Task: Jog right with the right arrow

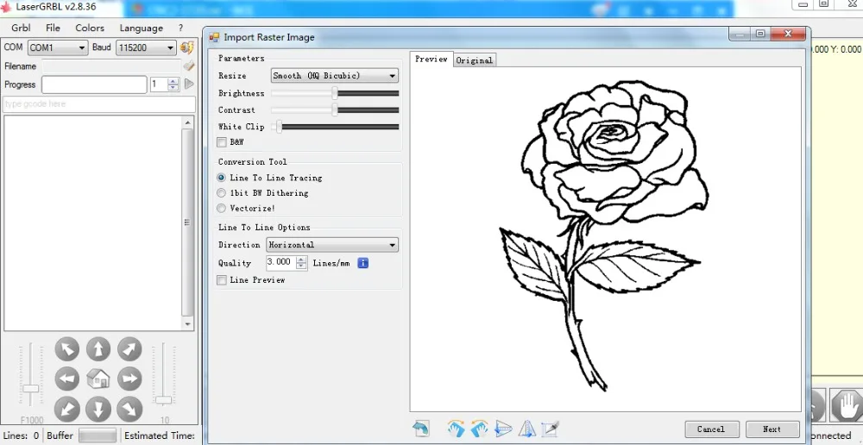Action: tap(130, 379)
